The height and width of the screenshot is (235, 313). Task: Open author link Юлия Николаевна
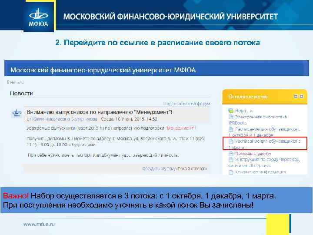pyautogui.click(x=64, y=119)
